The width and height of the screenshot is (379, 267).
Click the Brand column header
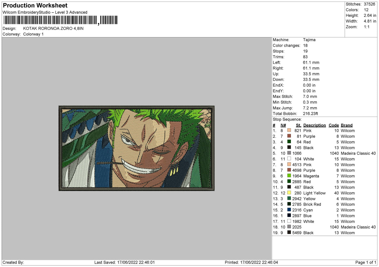tap(346, 125)
